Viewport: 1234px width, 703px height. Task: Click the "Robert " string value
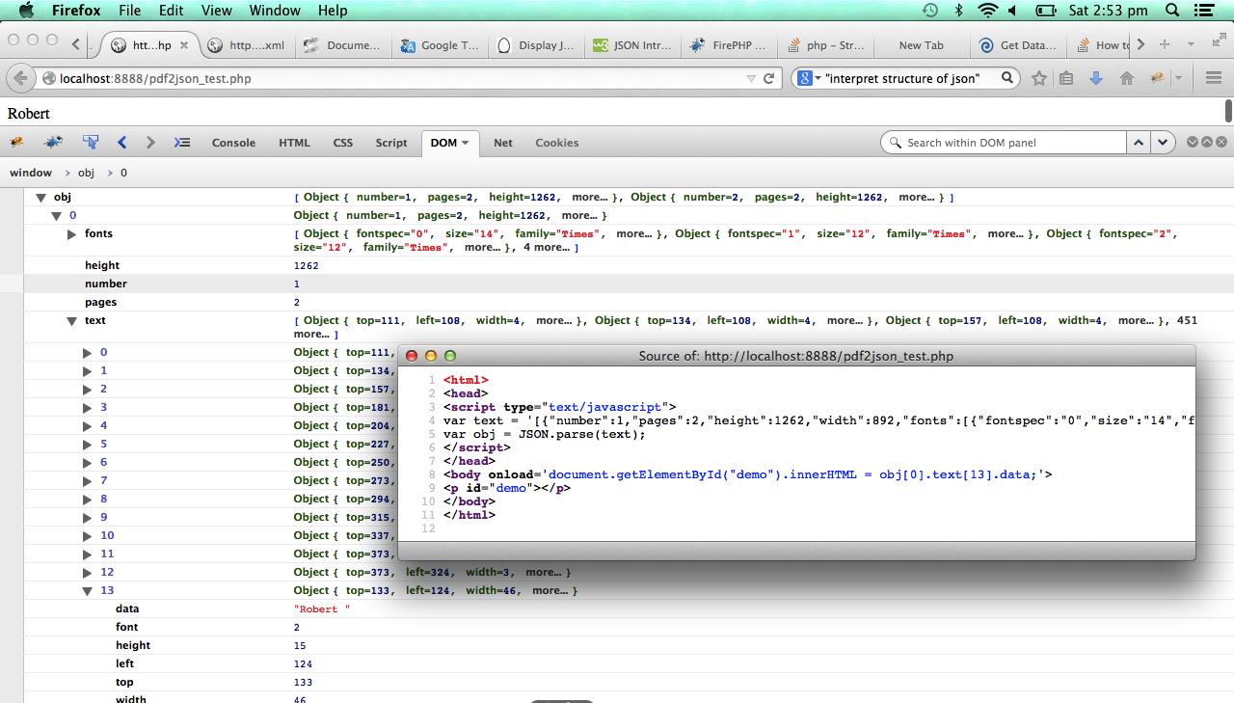point(322,608)
